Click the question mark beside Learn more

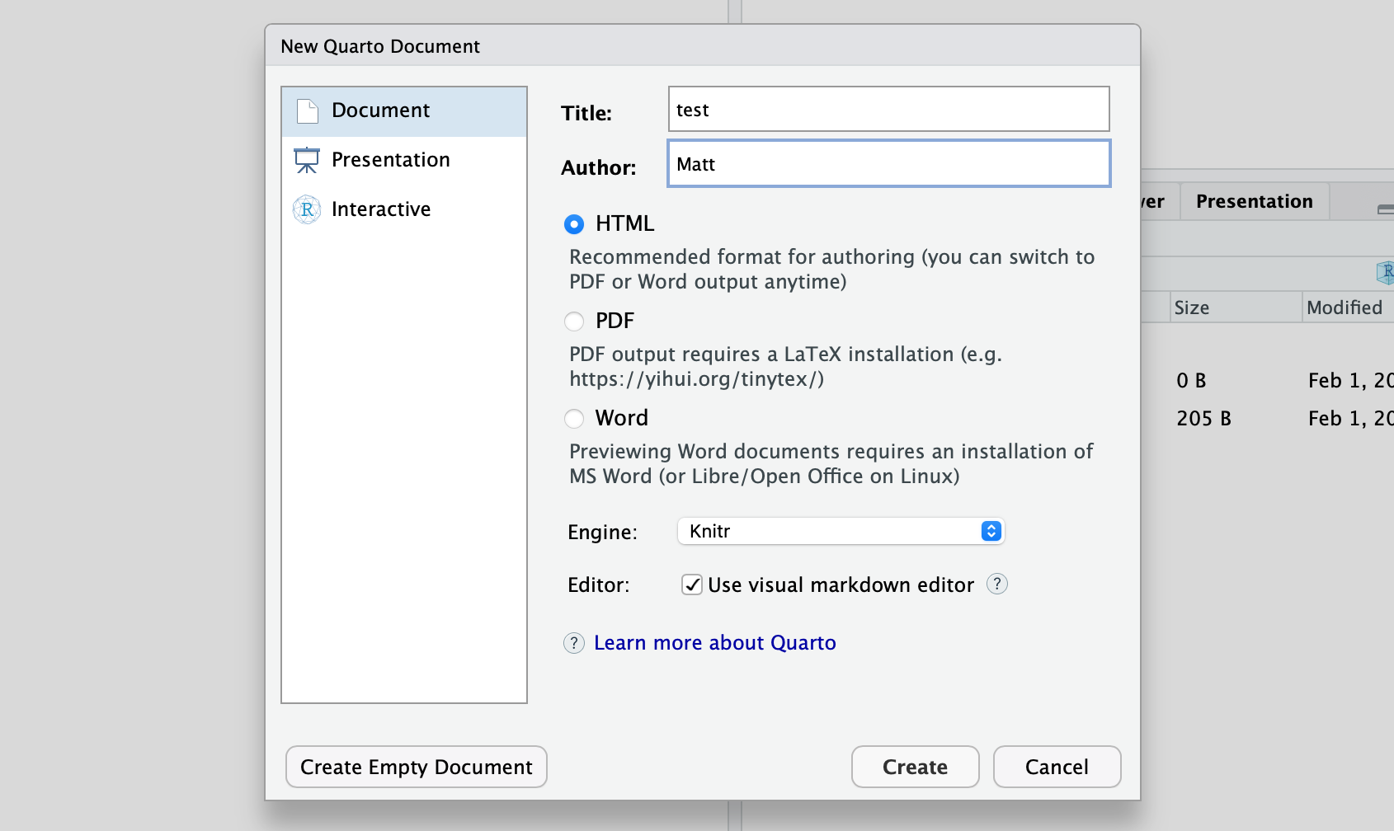tap(574, 643)
